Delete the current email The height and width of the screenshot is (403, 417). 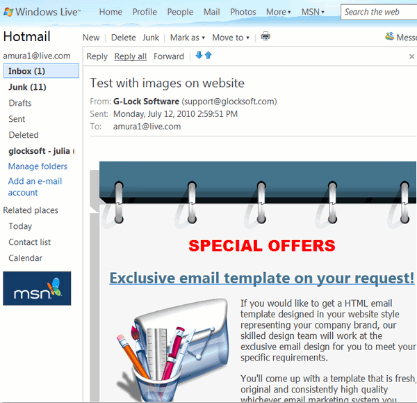123,38
